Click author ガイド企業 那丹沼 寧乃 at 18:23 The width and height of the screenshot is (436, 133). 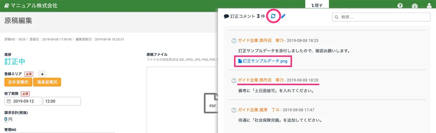261,40
